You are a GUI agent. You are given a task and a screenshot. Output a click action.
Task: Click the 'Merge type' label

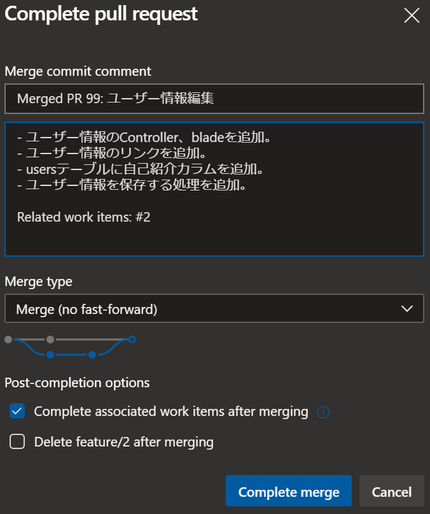coord(38,282)
